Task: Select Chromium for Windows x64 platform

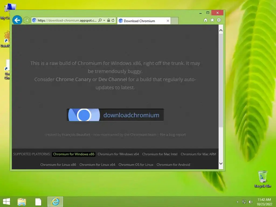Action: pos(118,154)
